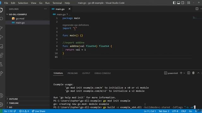Open the Search activity bar icon
The image size is (202, 113).
point(1,19)
